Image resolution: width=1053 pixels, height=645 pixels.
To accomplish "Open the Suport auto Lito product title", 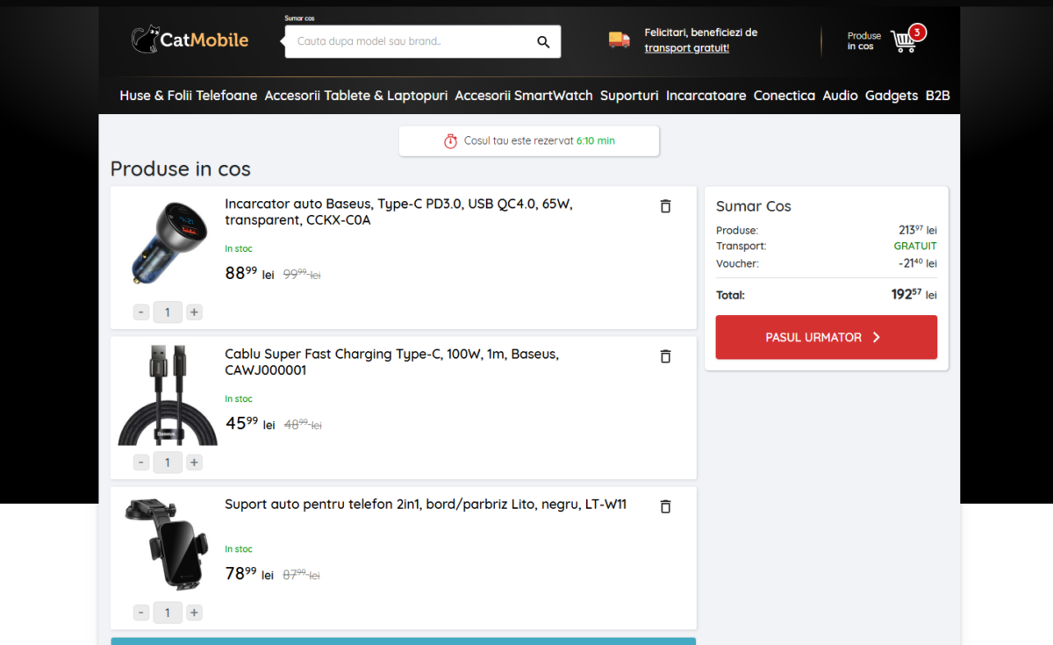I will click(x=426, y=505).
